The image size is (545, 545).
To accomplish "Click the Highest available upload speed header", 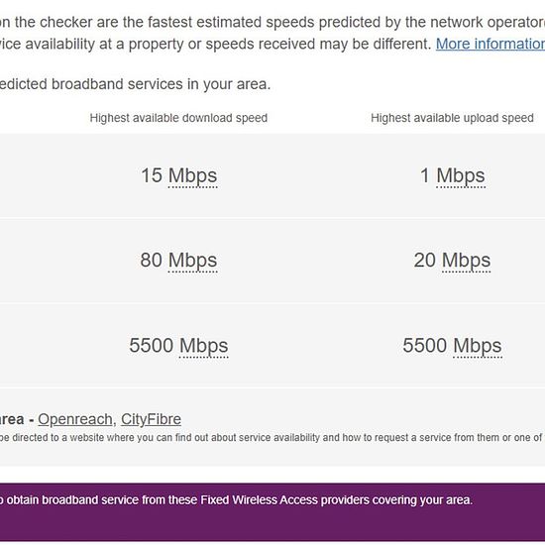I will click(452, 118).
